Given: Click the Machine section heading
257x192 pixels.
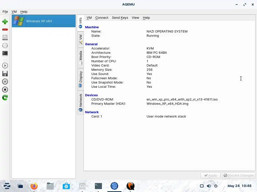Looking at the screenshot, I should point(92,27).
